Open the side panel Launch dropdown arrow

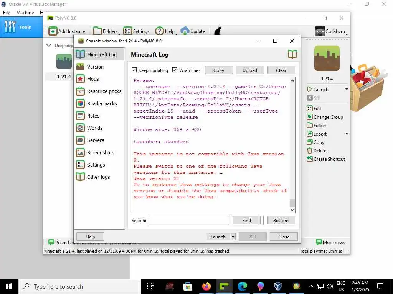(347, 89)
